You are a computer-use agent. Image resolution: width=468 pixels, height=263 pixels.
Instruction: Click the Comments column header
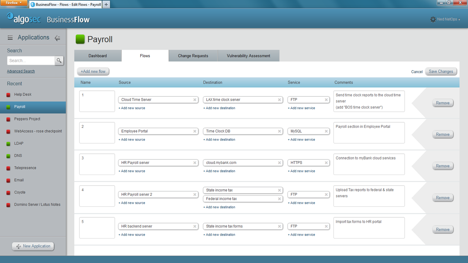(344, 83)
